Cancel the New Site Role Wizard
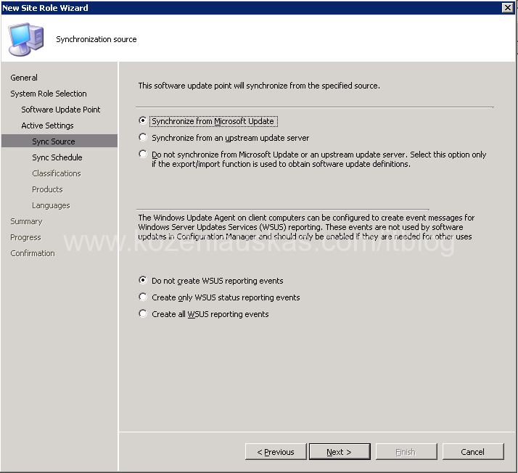The height and width of the screenshot is (473, 518). [x=473, y=451]
